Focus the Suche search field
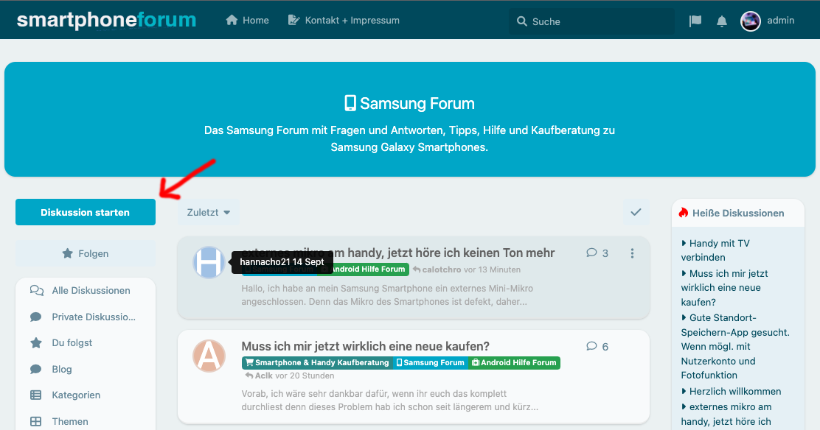820x430 pixels. pyautogui.click(x=591, y=21)
